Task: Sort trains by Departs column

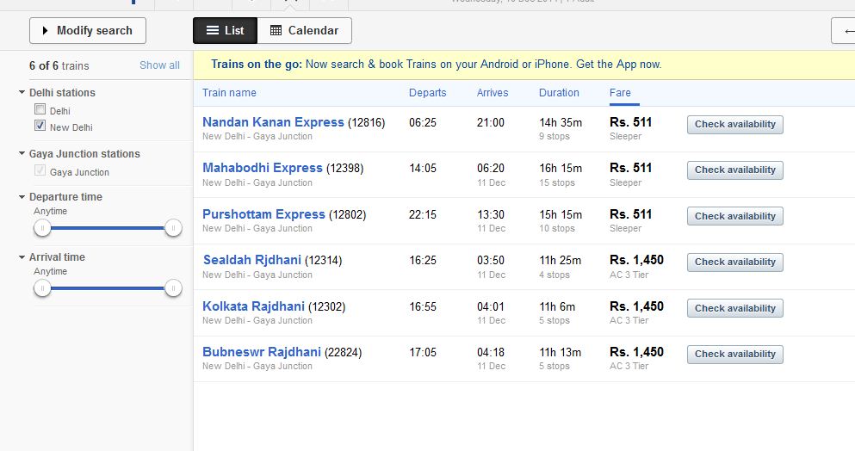Action: pyautogui.click(x=427, y=93)
